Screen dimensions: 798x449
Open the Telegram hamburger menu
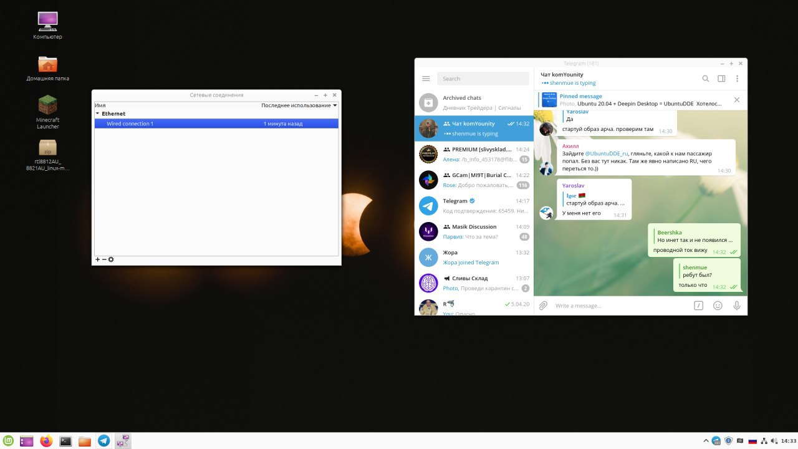coord(426,79)
